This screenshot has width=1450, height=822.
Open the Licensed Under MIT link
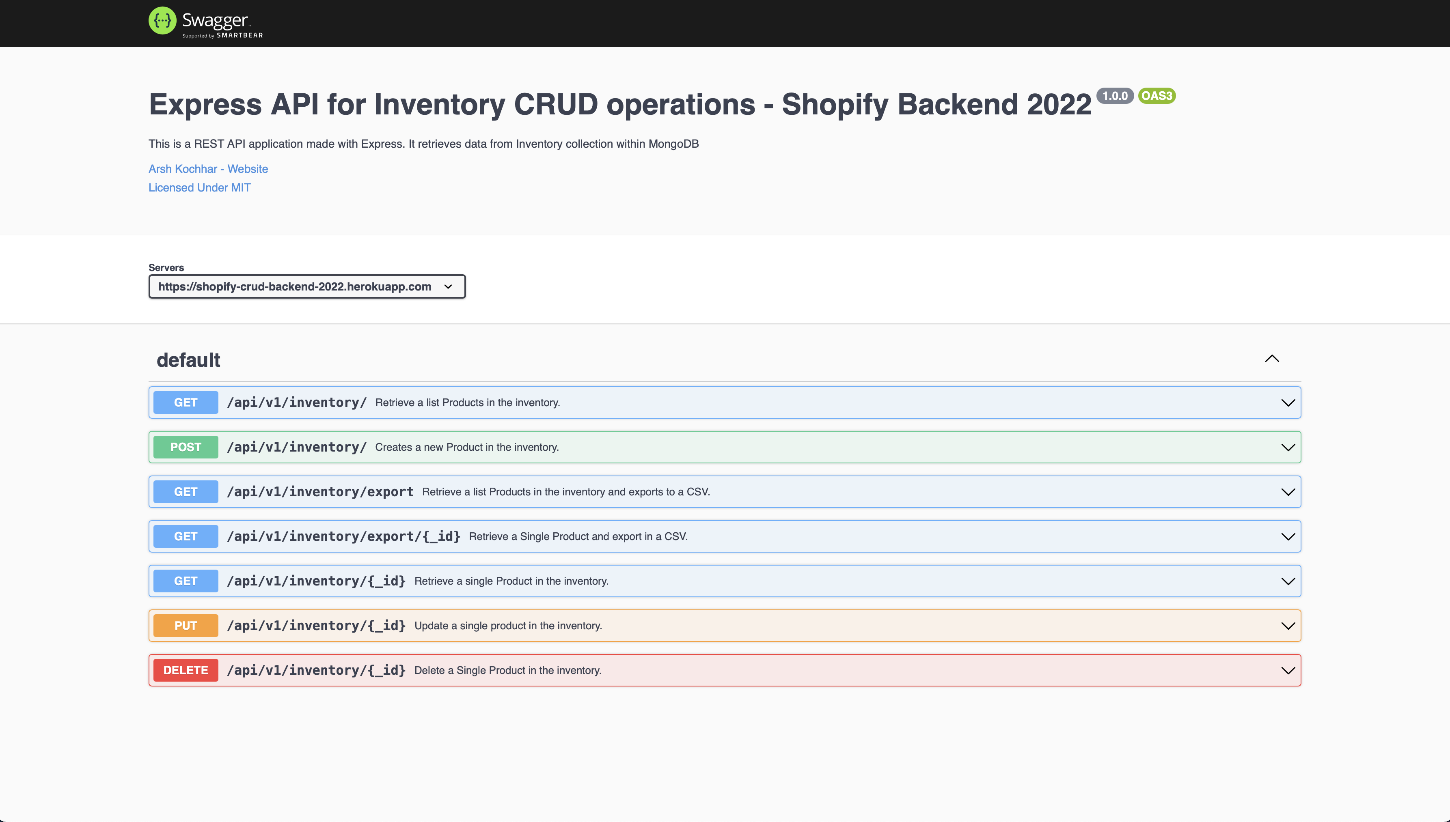point(199,187)
